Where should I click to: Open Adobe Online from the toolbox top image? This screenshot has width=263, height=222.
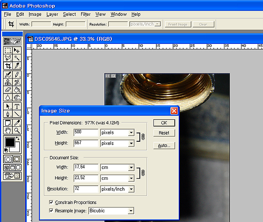click(12, 42)
